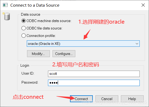Expand the data source dropdown arrow
Image resolution: width=149 pixels, height=107 pixels.
pos(137,44)
